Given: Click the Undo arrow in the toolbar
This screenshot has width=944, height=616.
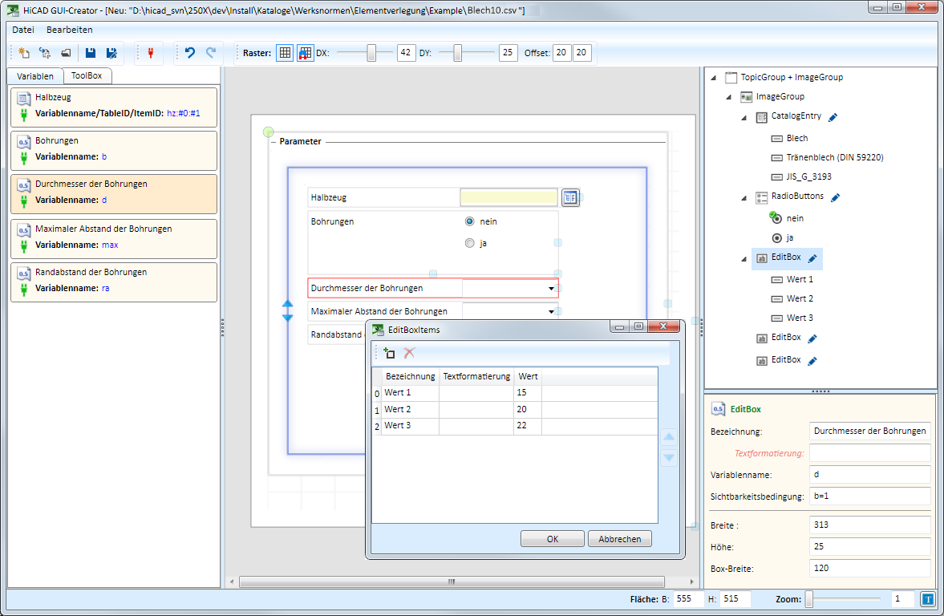Looking at the screenshot, I should (x=190, y=53).
